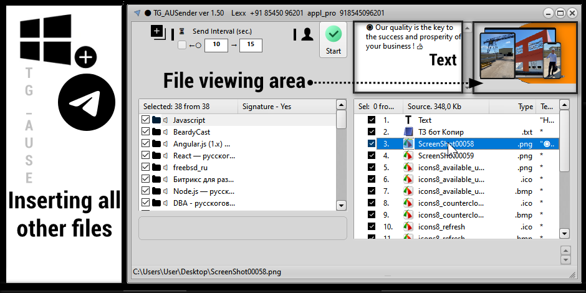Click the speaker icon next to DBA
The width and height of the screenshot is (586, 293).
(x=166, y=203)
